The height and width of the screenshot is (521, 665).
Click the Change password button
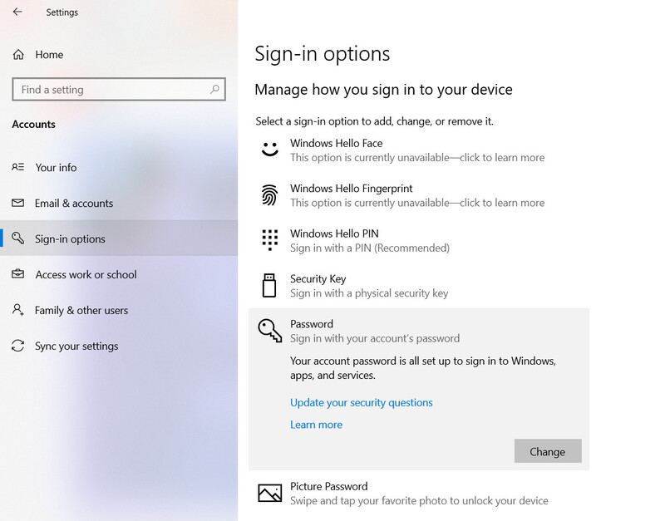548,451
